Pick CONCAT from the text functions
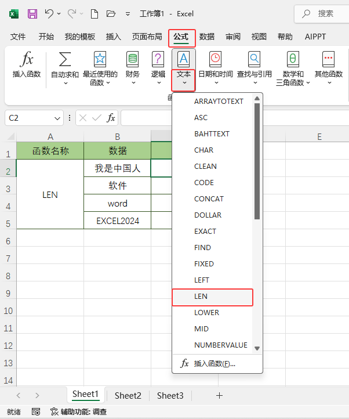Viewport: 349px width, 419px height. [213, 199]
